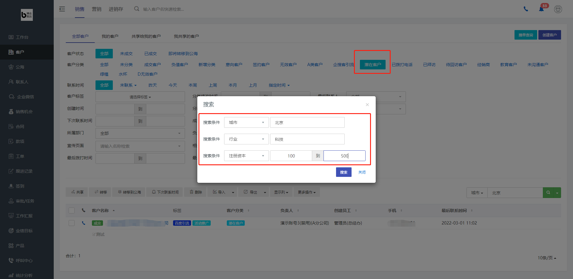Open the 请选择标签 tag dropdown
Image resolution: width=573 pixels, height=279 pixels.
coord(140,97)
